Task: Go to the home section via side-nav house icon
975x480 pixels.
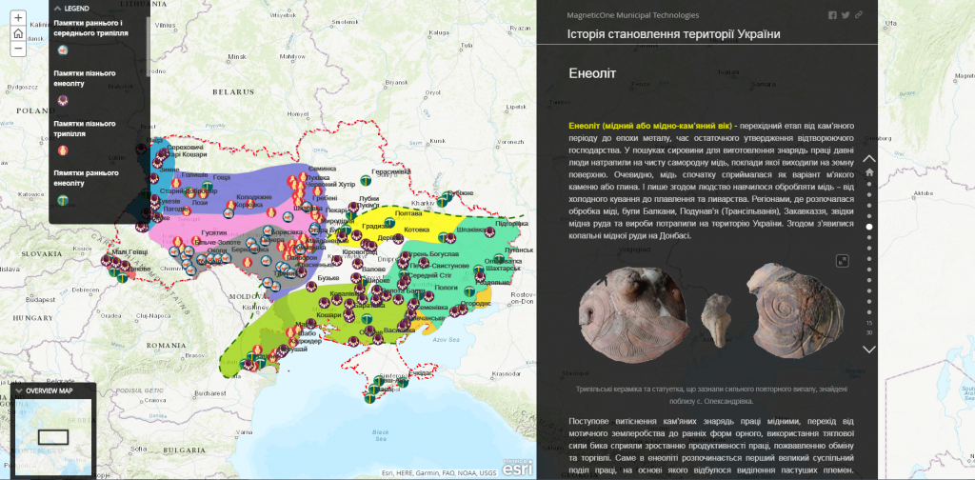Action: click(x=869, y=172)
